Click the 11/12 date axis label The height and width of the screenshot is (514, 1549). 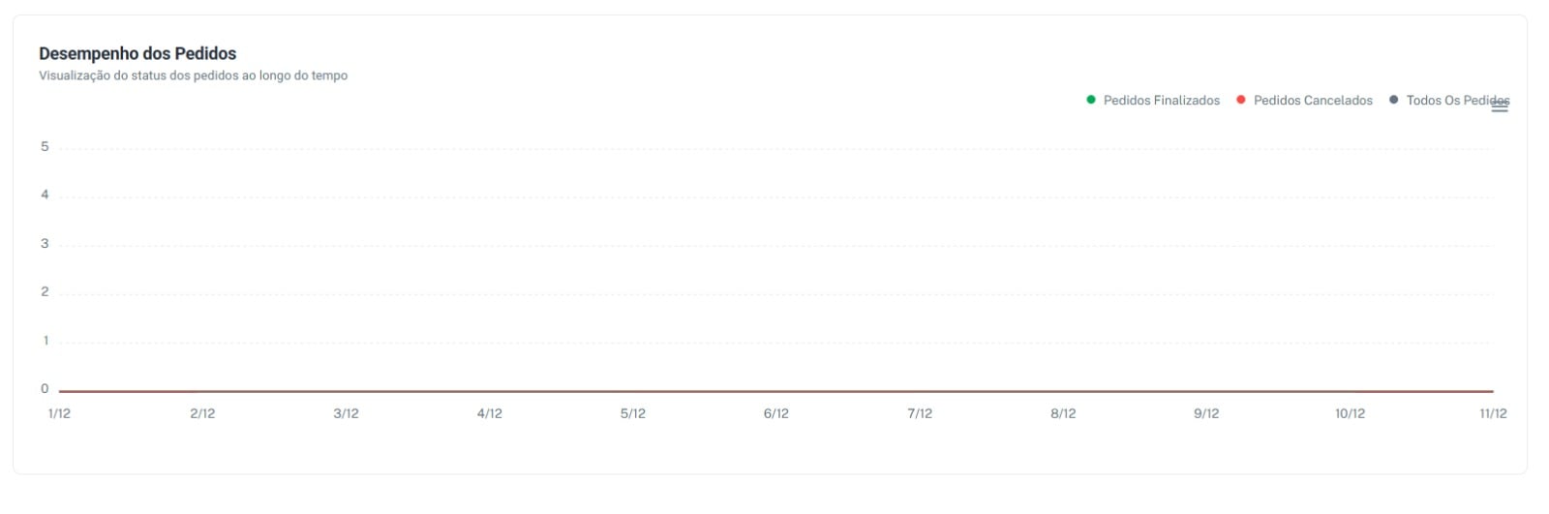(1493, 413)
